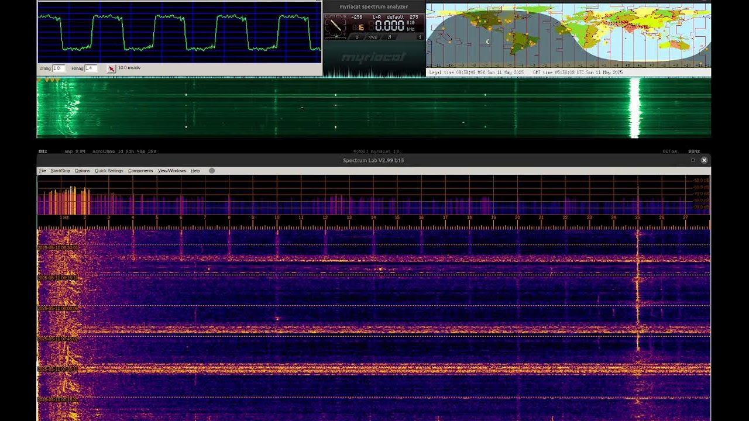Click the clef icon in myriacat analyzer
Image resolution: width=749 pixels, height=421 pixels.
coord(357,37)
